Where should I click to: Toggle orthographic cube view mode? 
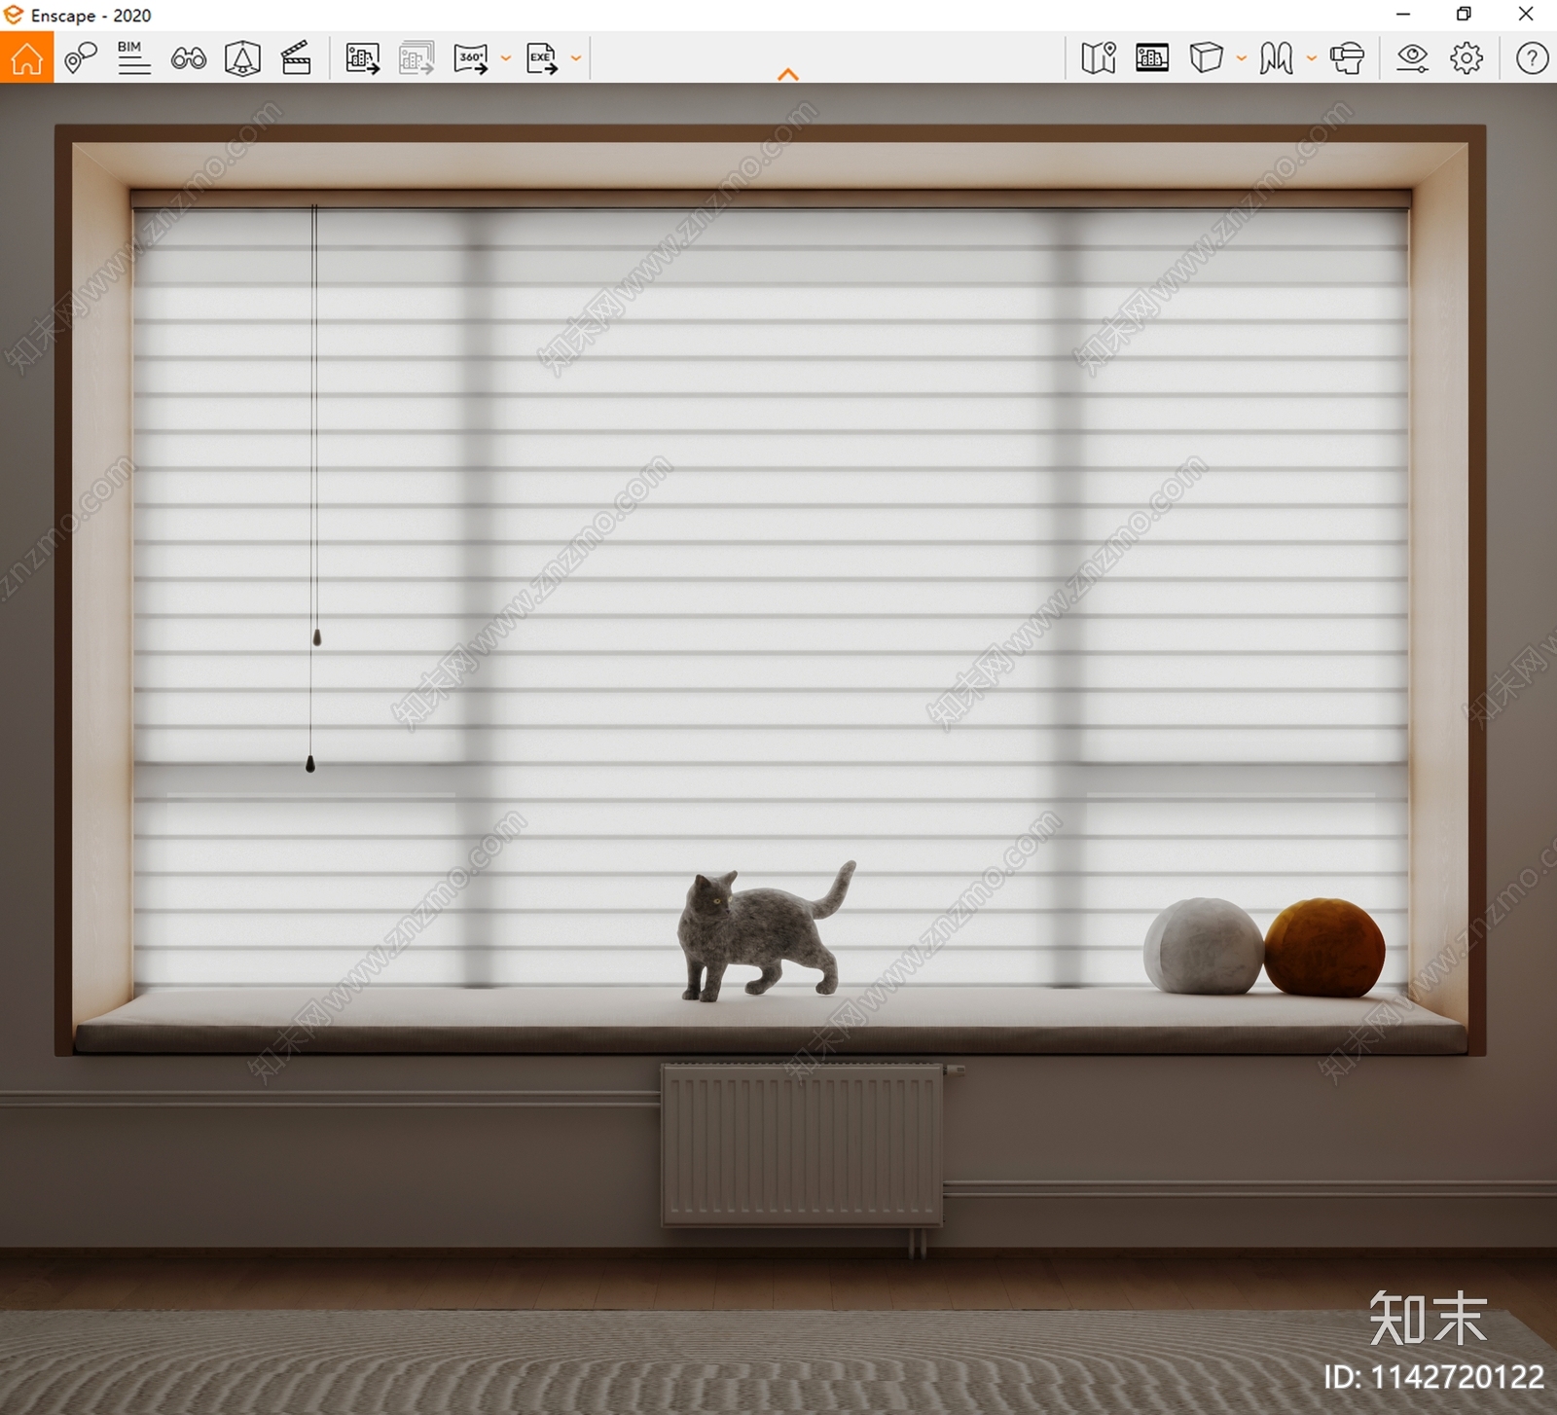click(1206, 57)
